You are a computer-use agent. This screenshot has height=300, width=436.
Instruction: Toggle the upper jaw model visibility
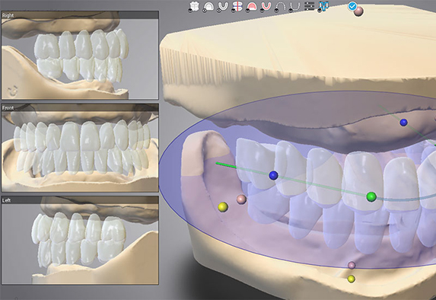coord(208,6)
